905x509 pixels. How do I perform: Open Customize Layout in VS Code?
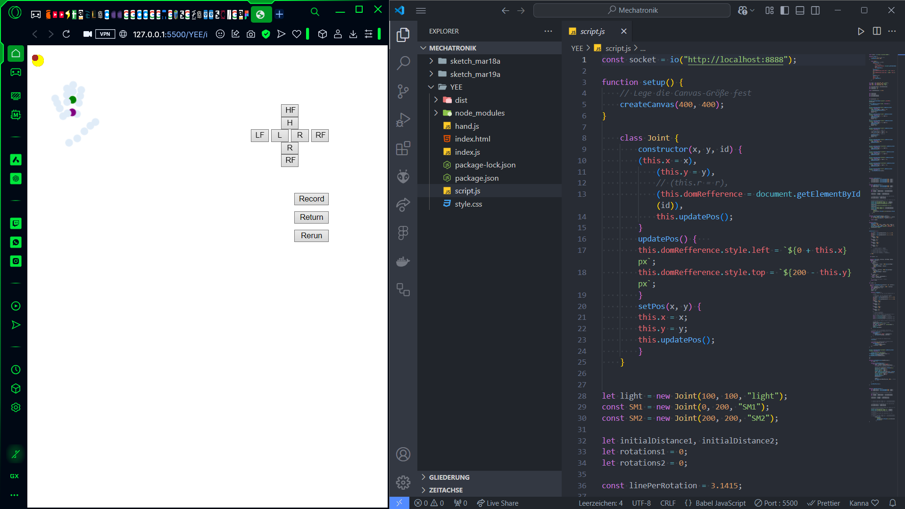[770, 10]
